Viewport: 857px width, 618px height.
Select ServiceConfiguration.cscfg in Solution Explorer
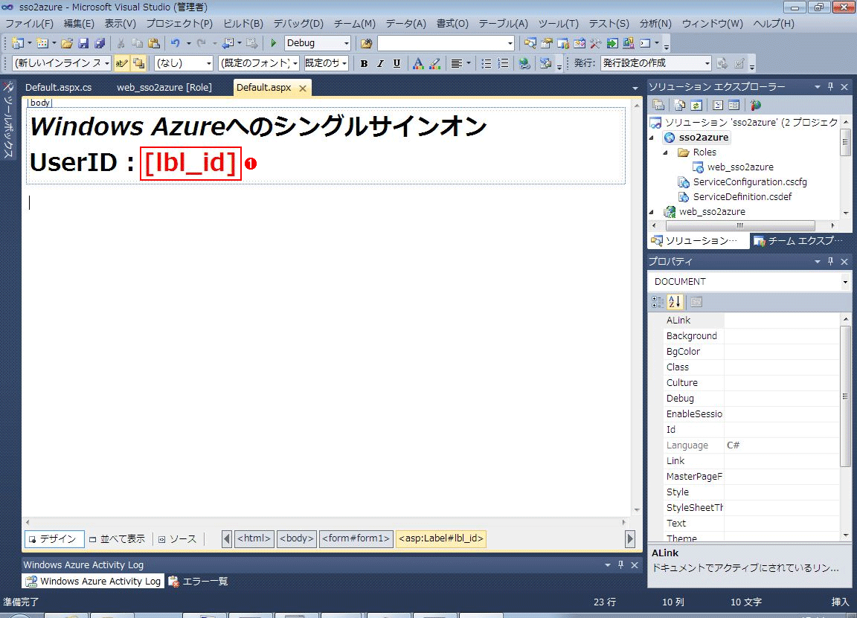coord(750,182)
